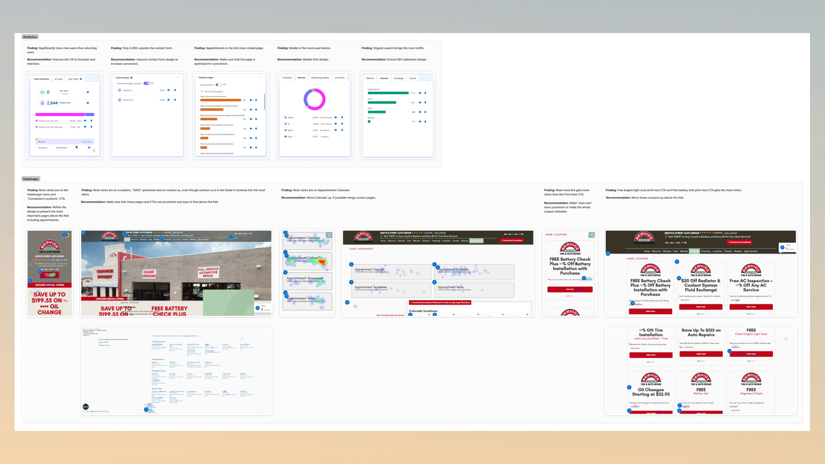825x464 pixels.
Task: Click recording icon next to Unique users
Action: click(x=88, y=103)
